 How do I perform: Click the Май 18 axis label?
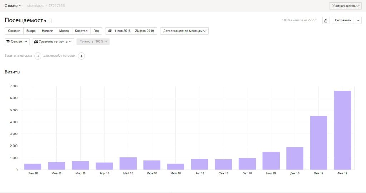pos(128,173)
